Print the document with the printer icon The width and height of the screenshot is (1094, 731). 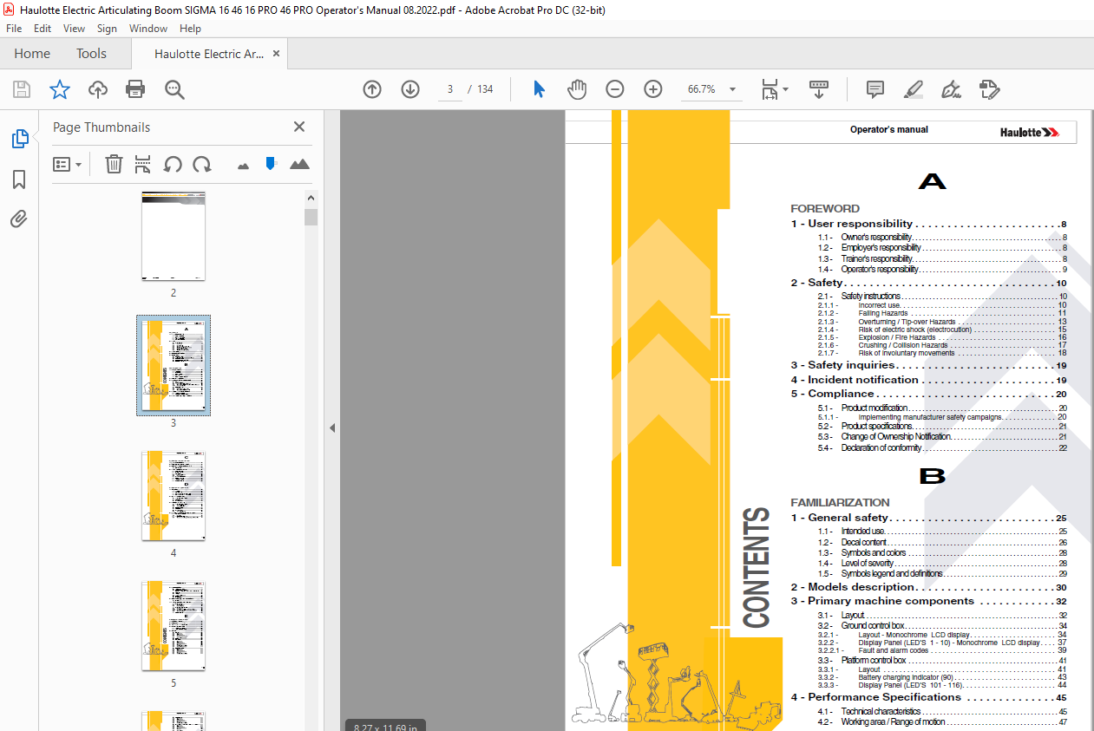point(135,89)
